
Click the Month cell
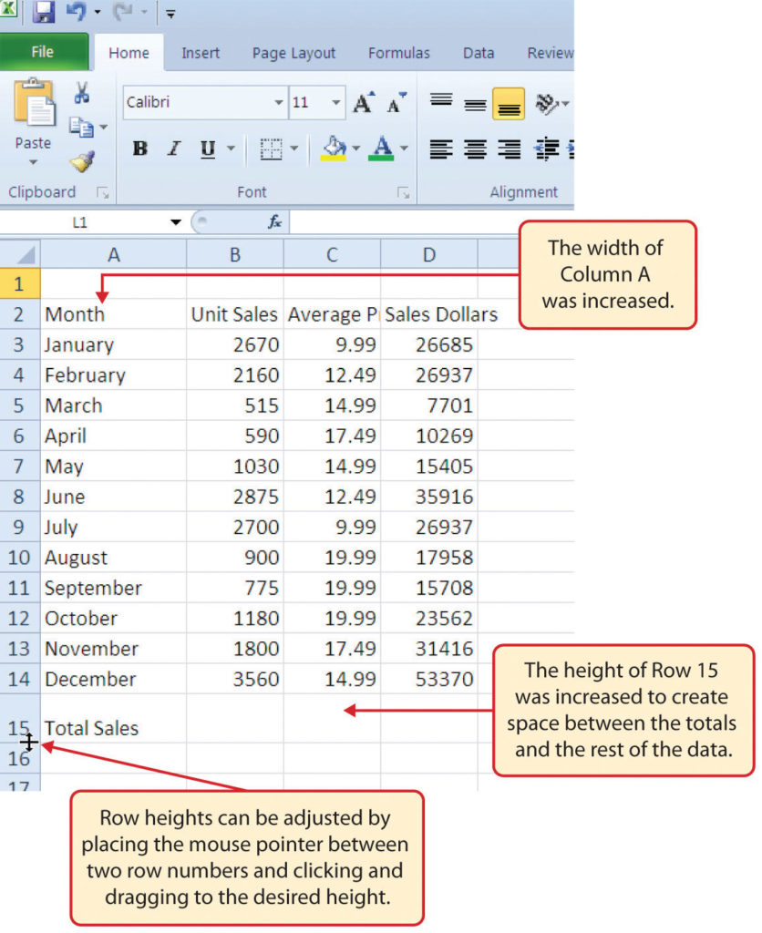(x=113, y=313)
